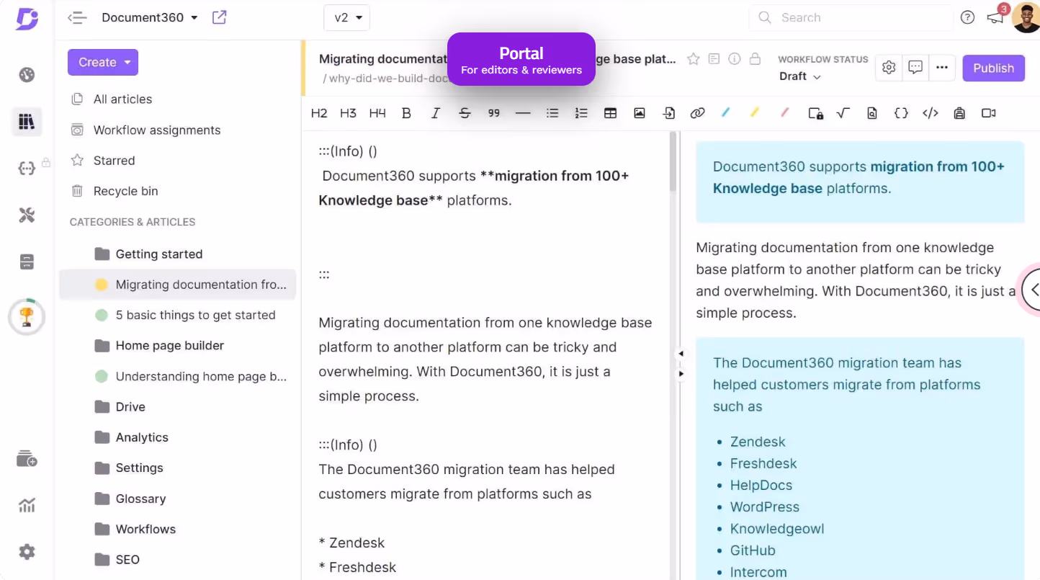Star the current article
Viewport: 1040px width, 580px height.
click(693, 59)
